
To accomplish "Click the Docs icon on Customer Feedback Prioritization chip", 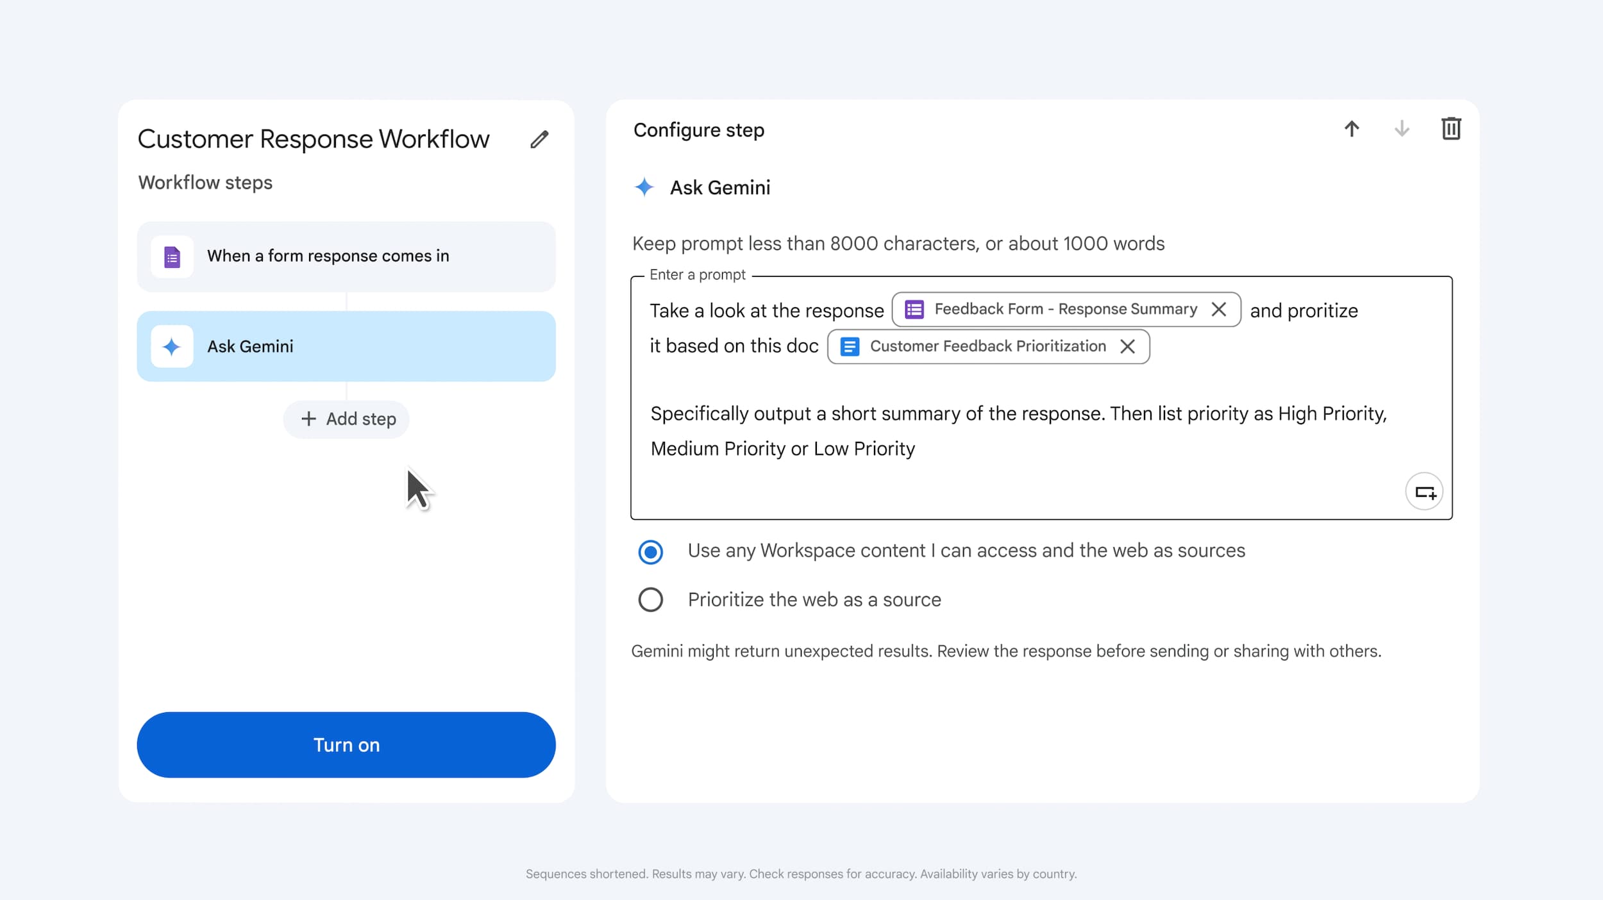I will (850, 346).
